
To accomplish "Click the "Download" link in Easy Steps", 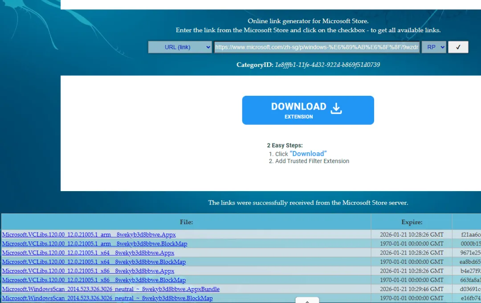I will coord(308,154).
